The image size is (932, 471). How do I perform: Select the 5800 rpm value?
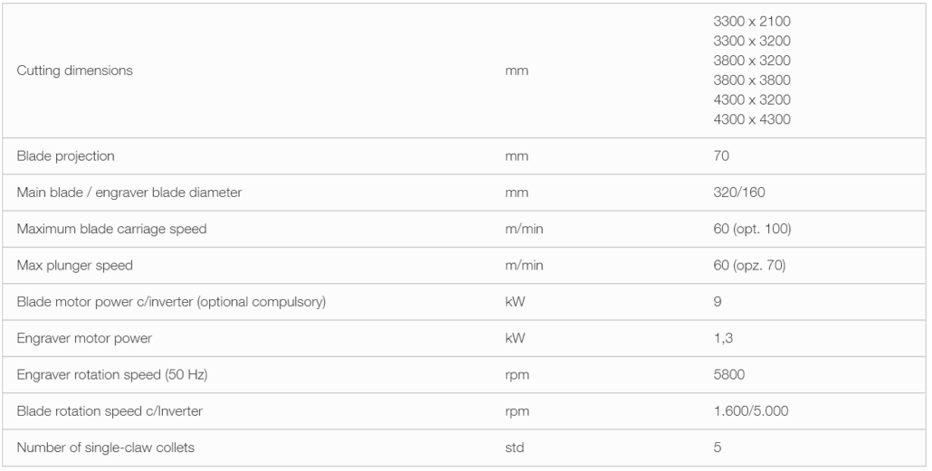point(728,375)
